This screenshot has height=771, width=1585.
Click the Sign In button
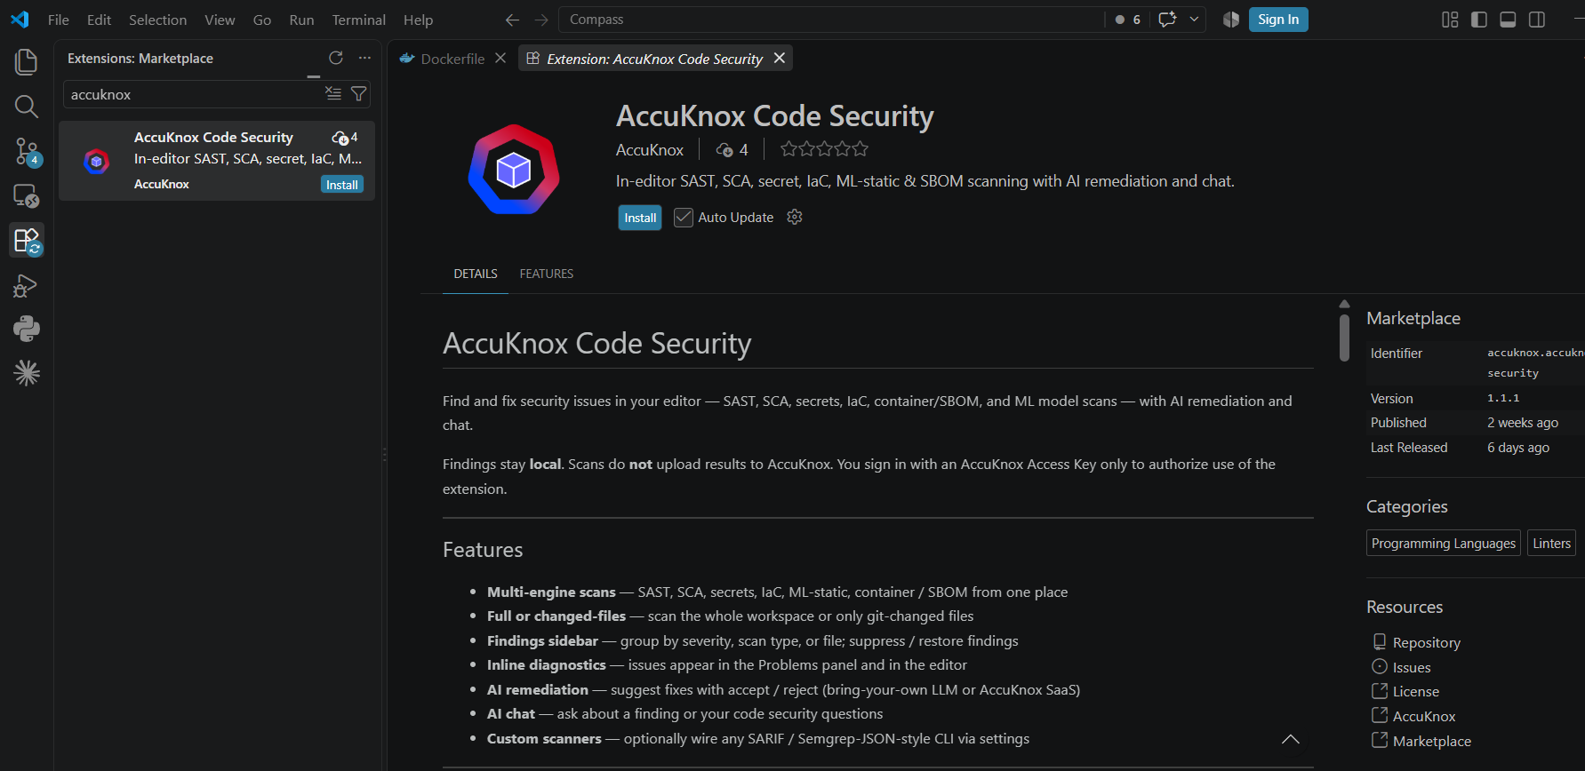pos(1278,20)
